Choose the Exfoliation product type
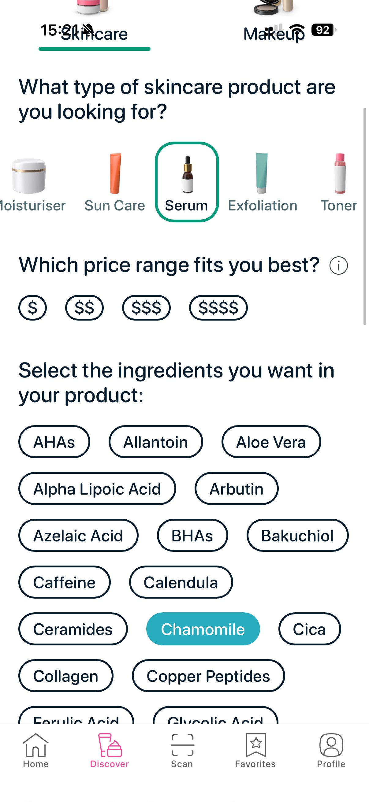This screenshot has height=802, width=369. click(x=262, y=174)
